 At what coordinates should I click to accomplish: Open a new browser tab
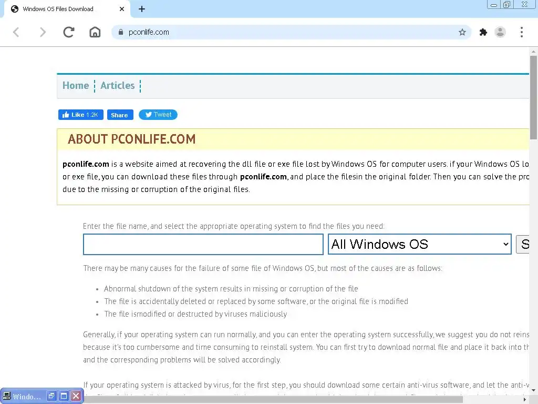[142, 9]
